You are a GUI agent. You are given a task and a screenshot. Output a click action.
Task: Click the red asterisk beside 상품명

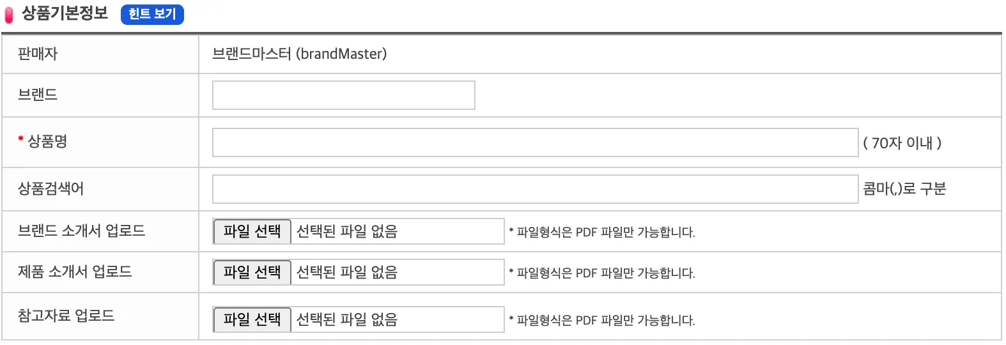[21, 139]
